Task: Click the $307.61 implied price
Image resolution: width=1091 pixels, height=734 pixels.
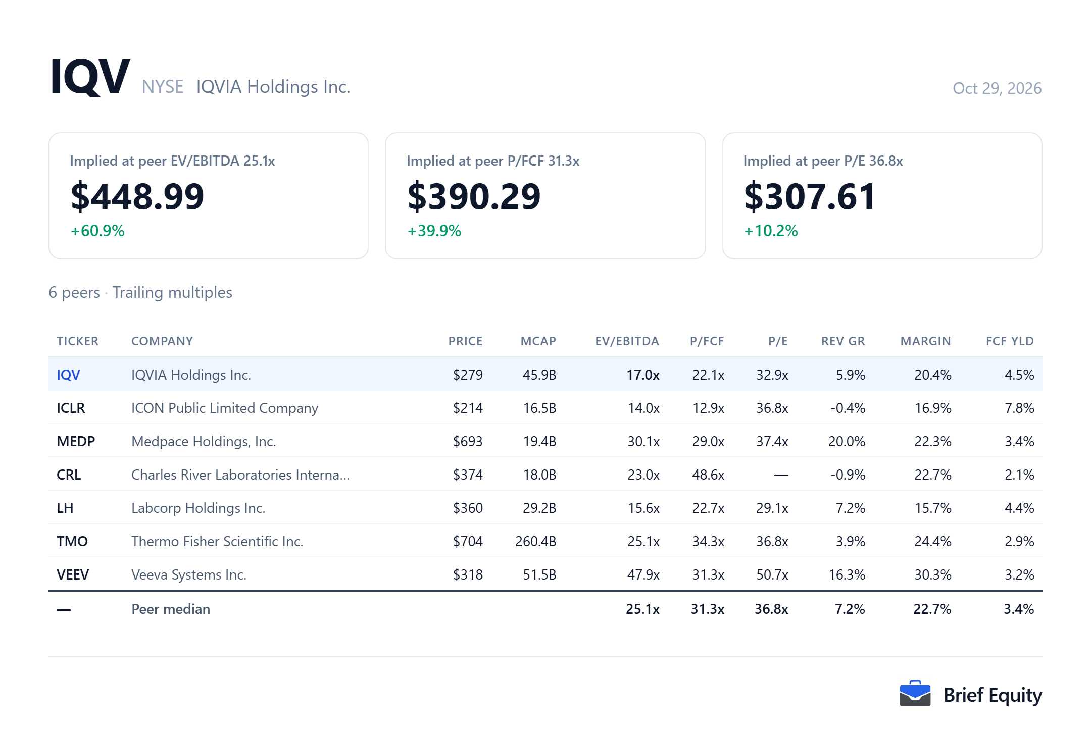Action: pyautogui.click(x=810, y=196)
